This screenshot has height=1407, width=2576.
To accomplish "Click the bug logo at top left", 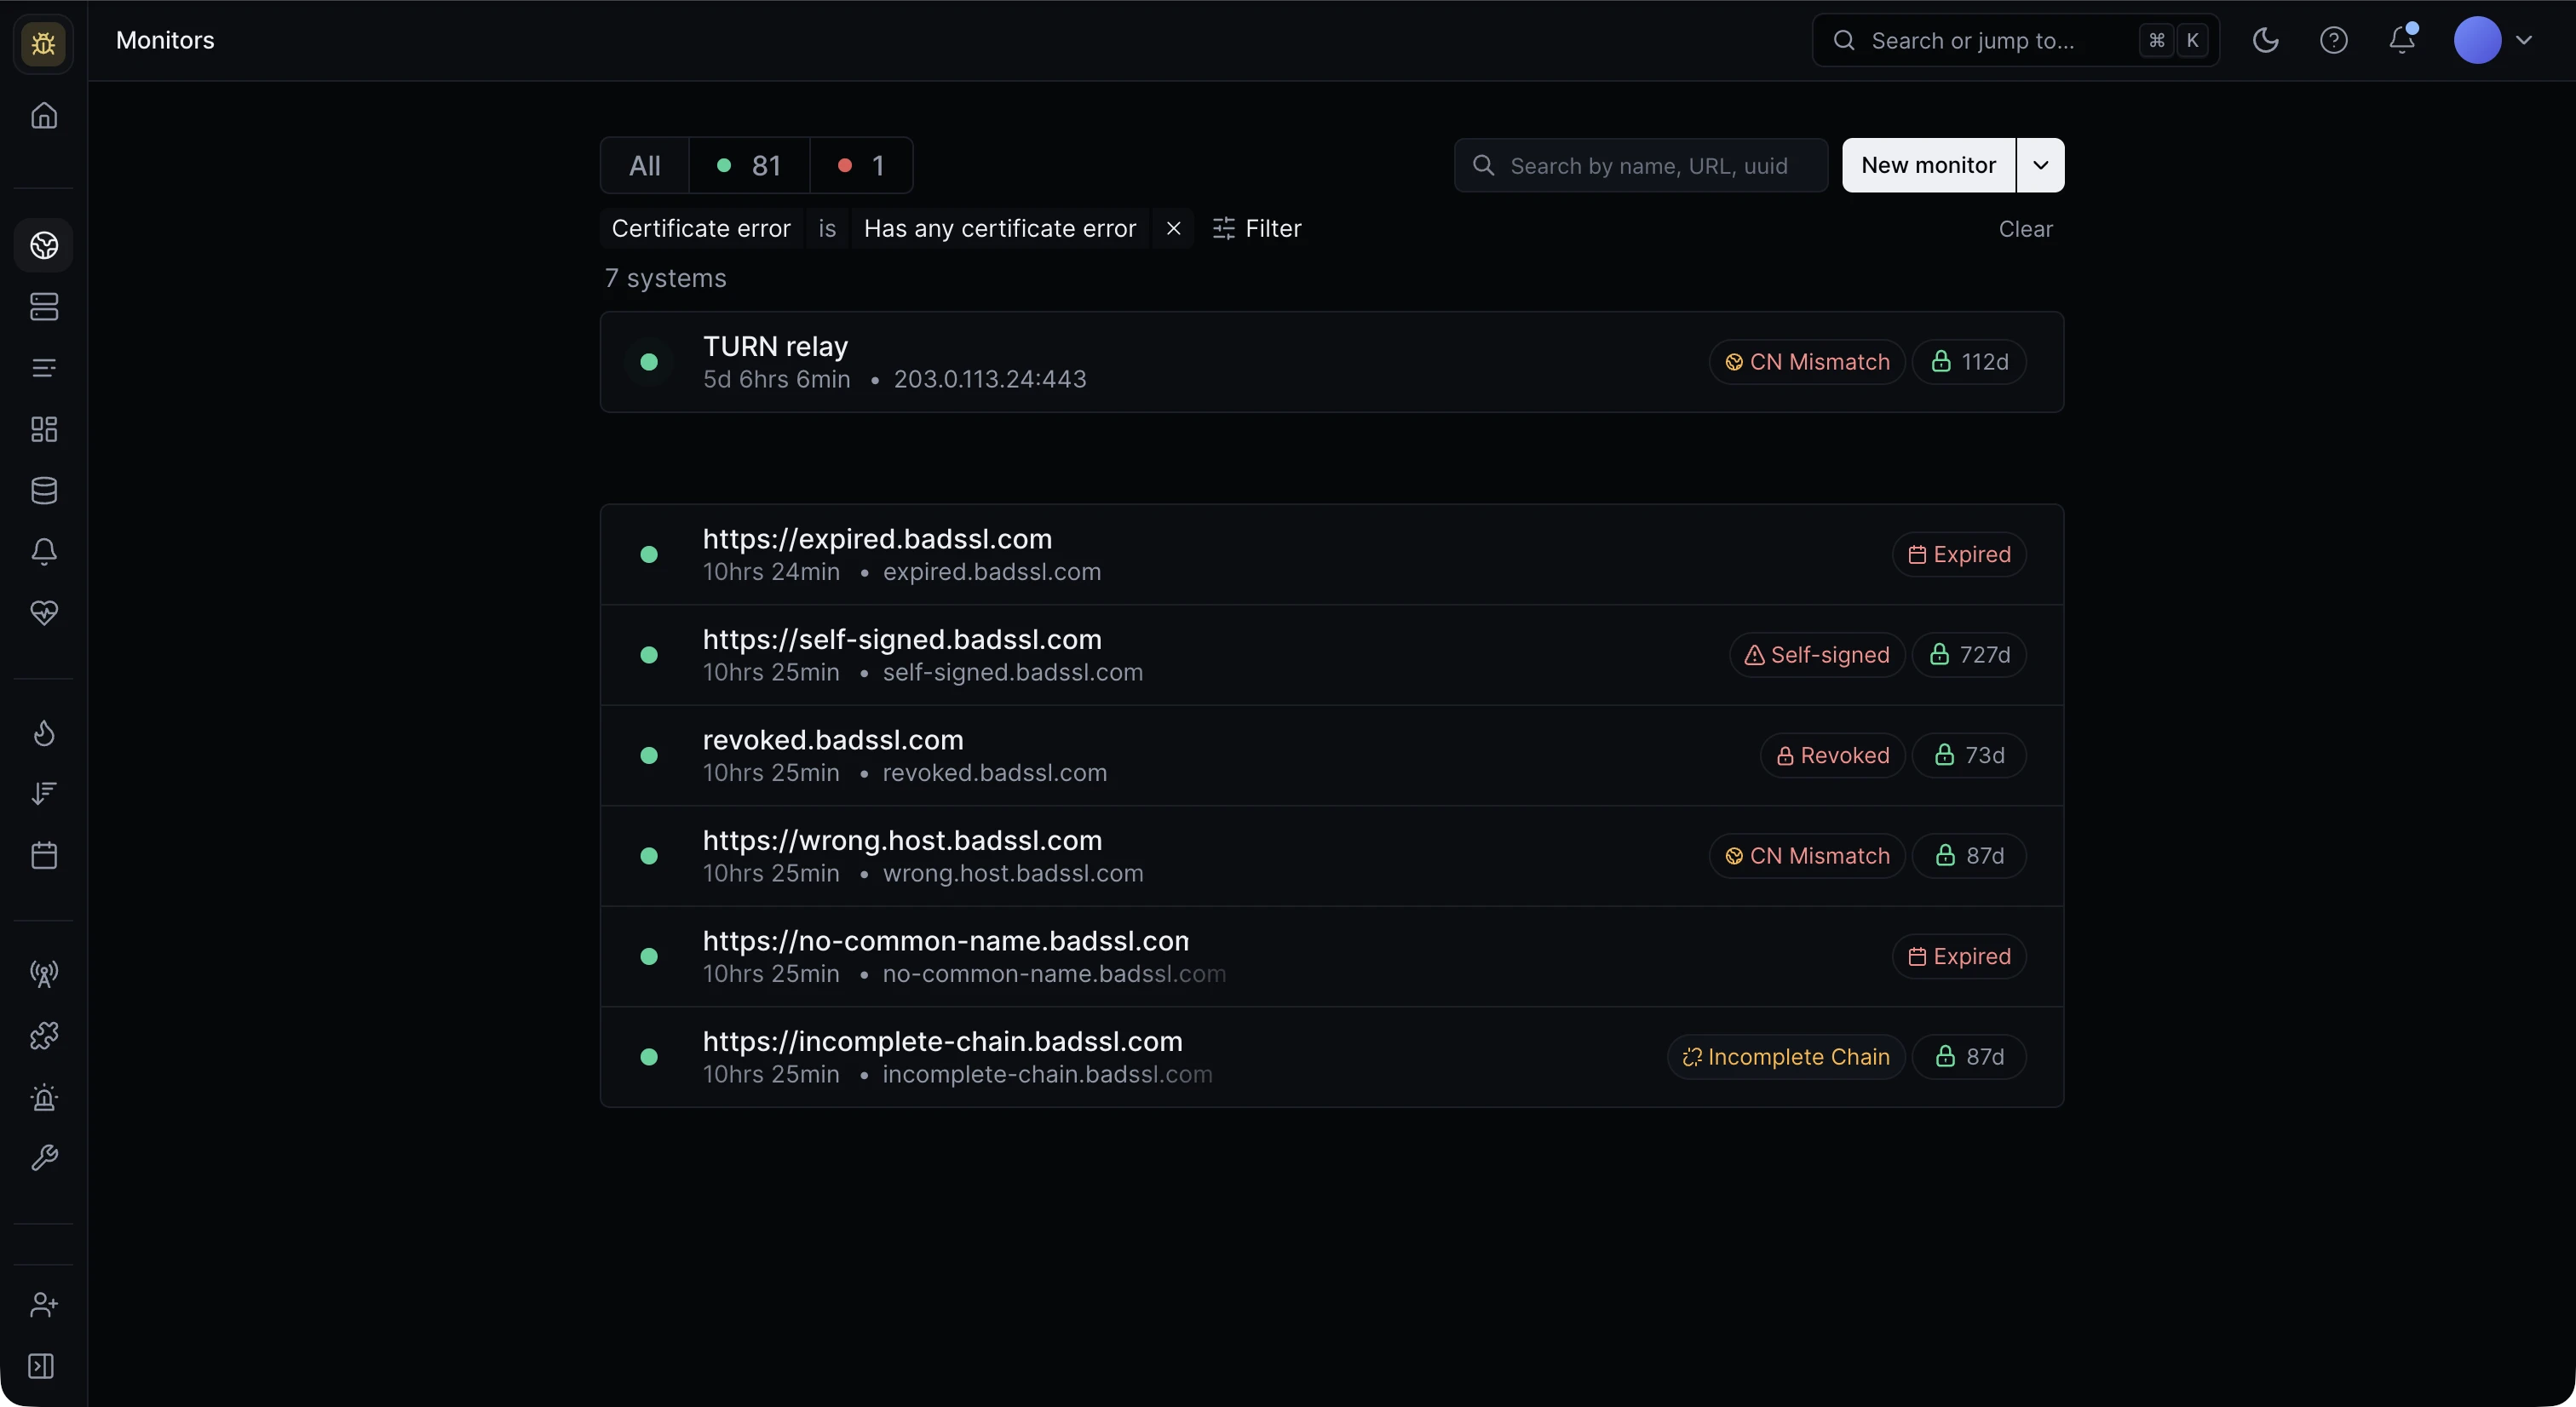I will click(43, 43).
